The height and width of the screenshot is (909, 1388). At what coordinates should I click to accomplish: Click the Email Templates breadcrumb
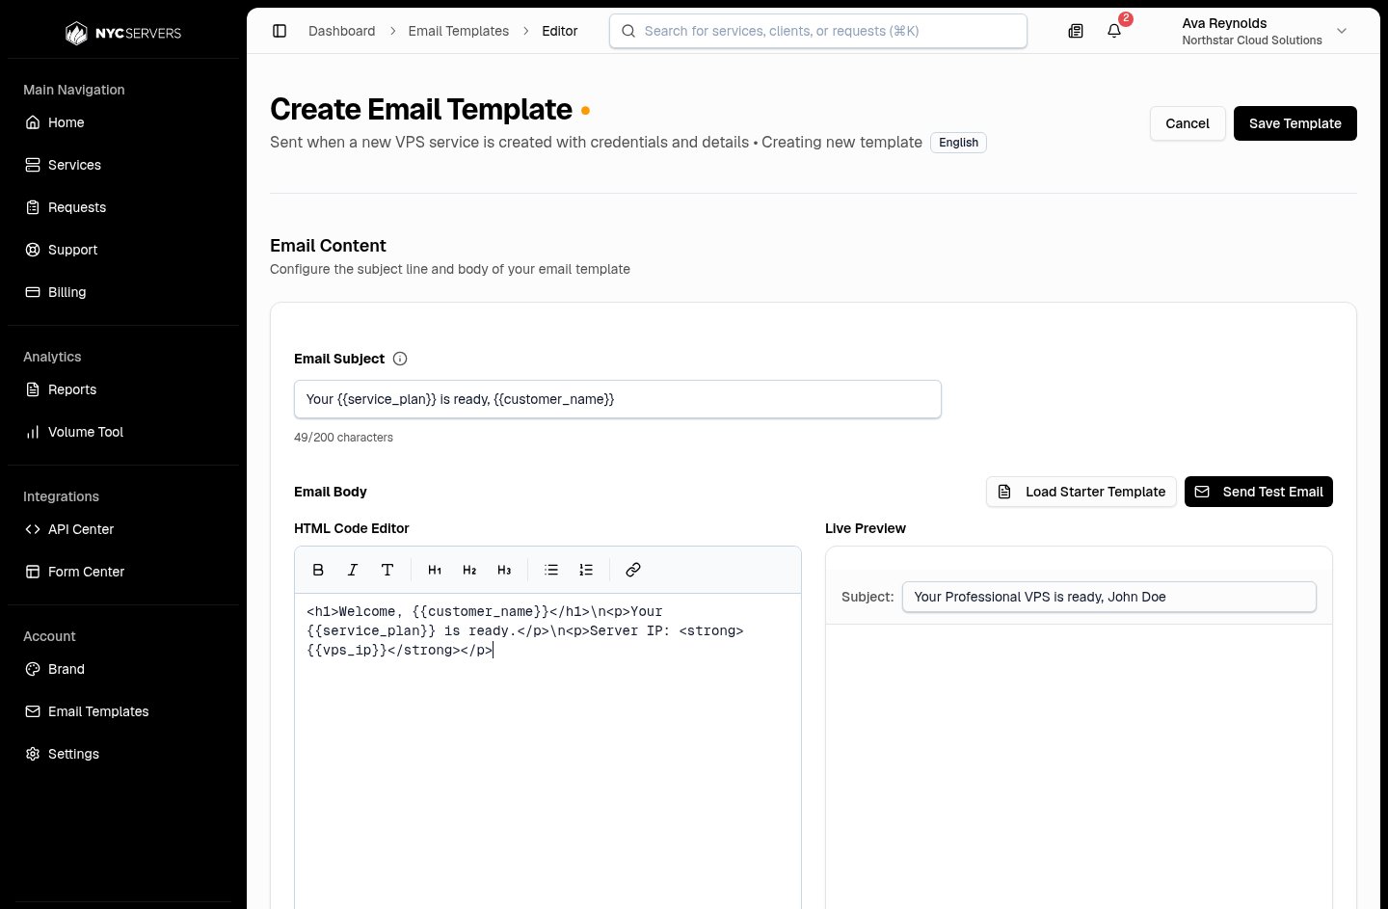click(458, 31)
